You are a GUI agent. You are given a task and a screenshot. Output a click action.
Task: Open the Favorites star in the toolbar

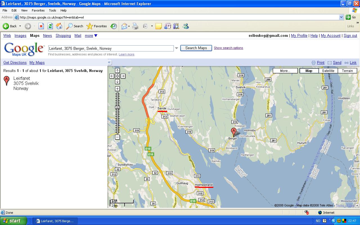click(x=97, y=26)
